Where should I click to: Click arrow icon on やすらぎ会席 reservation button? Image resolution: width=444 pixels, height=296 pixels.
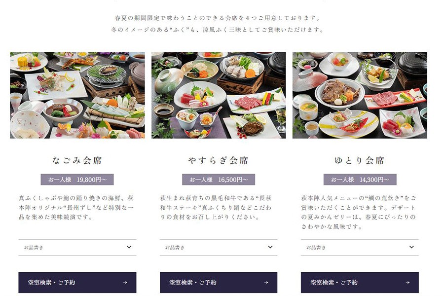tap(266, 282)
